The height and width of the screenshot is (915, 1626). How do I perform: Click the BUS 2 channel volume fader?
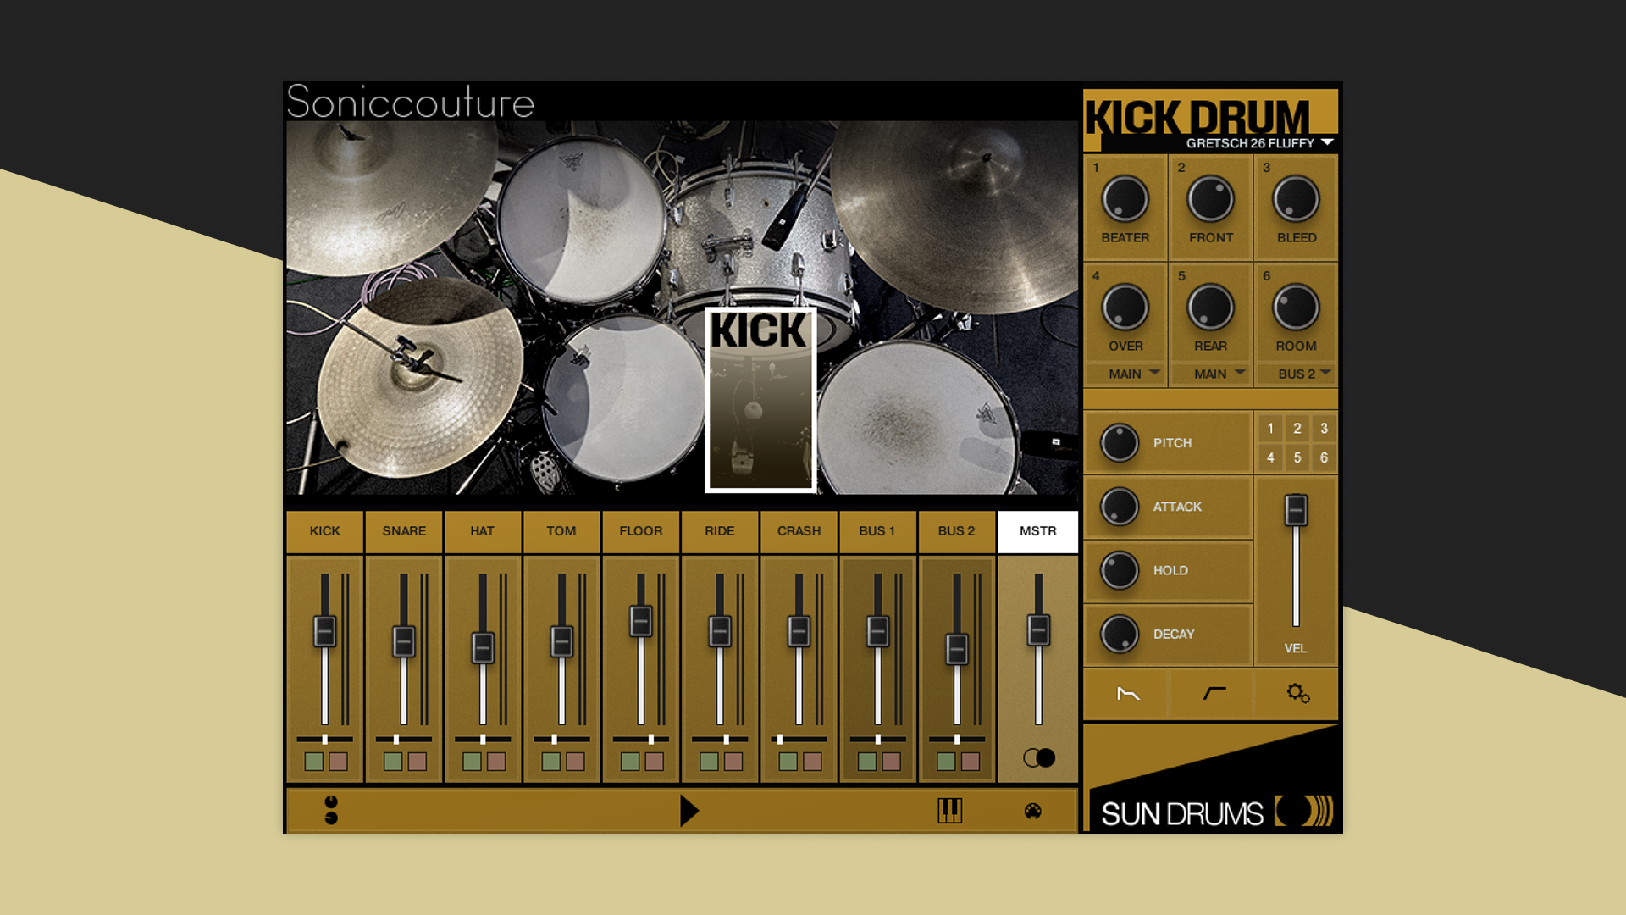pyautogui.click(x=957, y=649)
